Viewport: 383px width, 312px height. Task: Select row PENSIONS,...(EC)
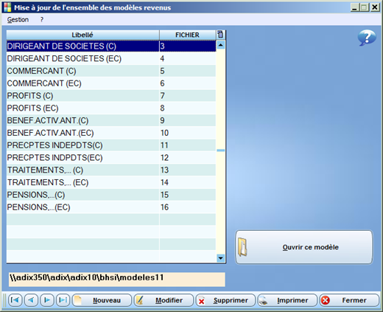[111, 207]
